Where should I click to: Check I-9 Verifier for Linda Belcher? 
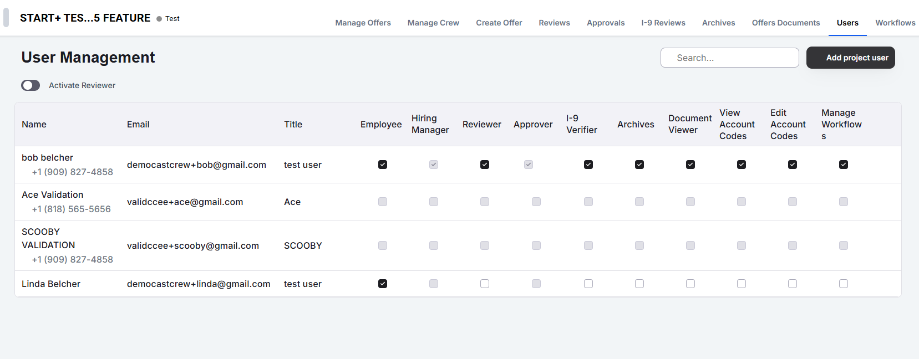588,284
